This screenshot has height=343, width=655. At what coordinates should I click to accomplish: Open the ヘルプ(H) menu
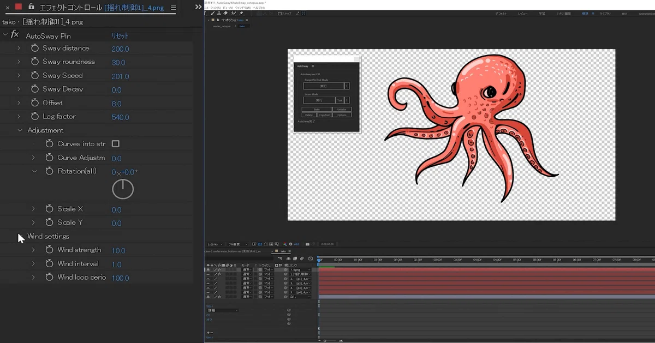pyautogui.click(x=259, y=8)
